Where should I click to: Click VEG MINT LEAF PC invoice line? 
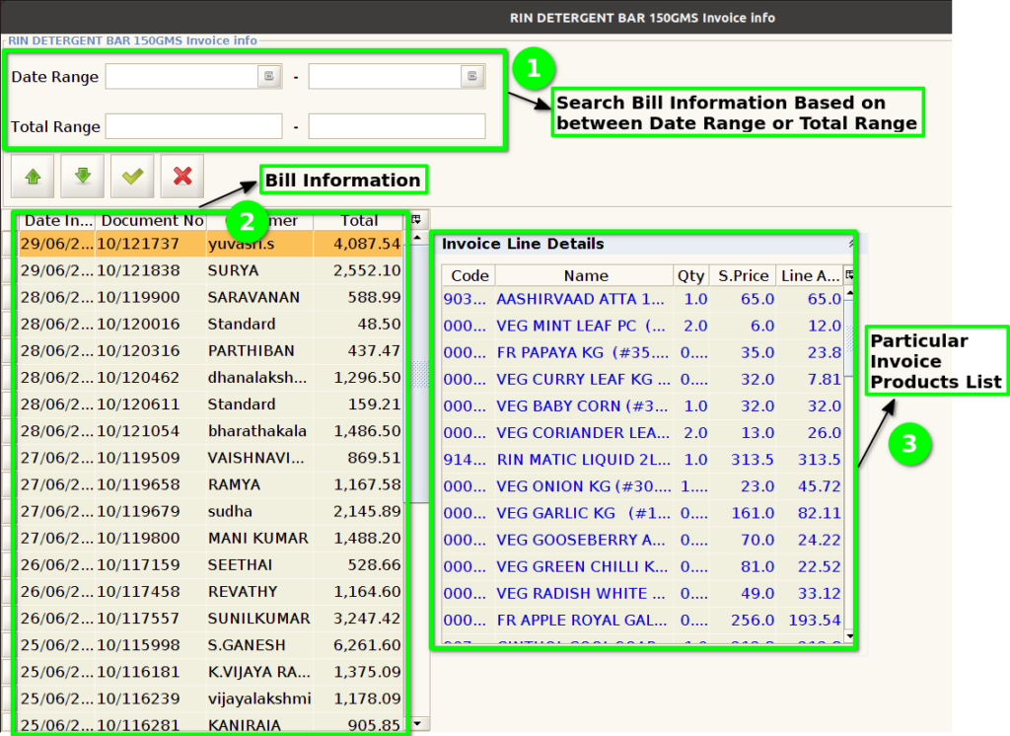[x=642, y=327]
